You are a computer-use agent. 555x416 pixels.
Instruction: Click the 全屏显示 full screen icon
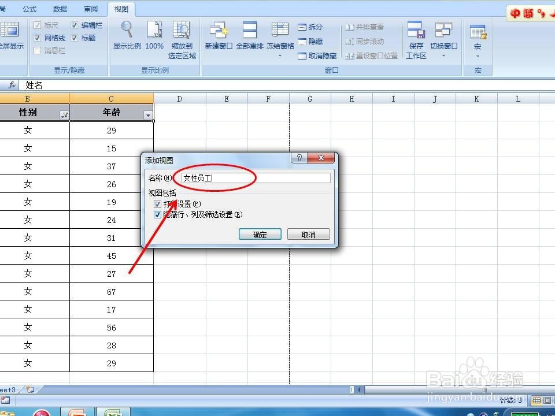pyautogui.click(x=10, y=35)
